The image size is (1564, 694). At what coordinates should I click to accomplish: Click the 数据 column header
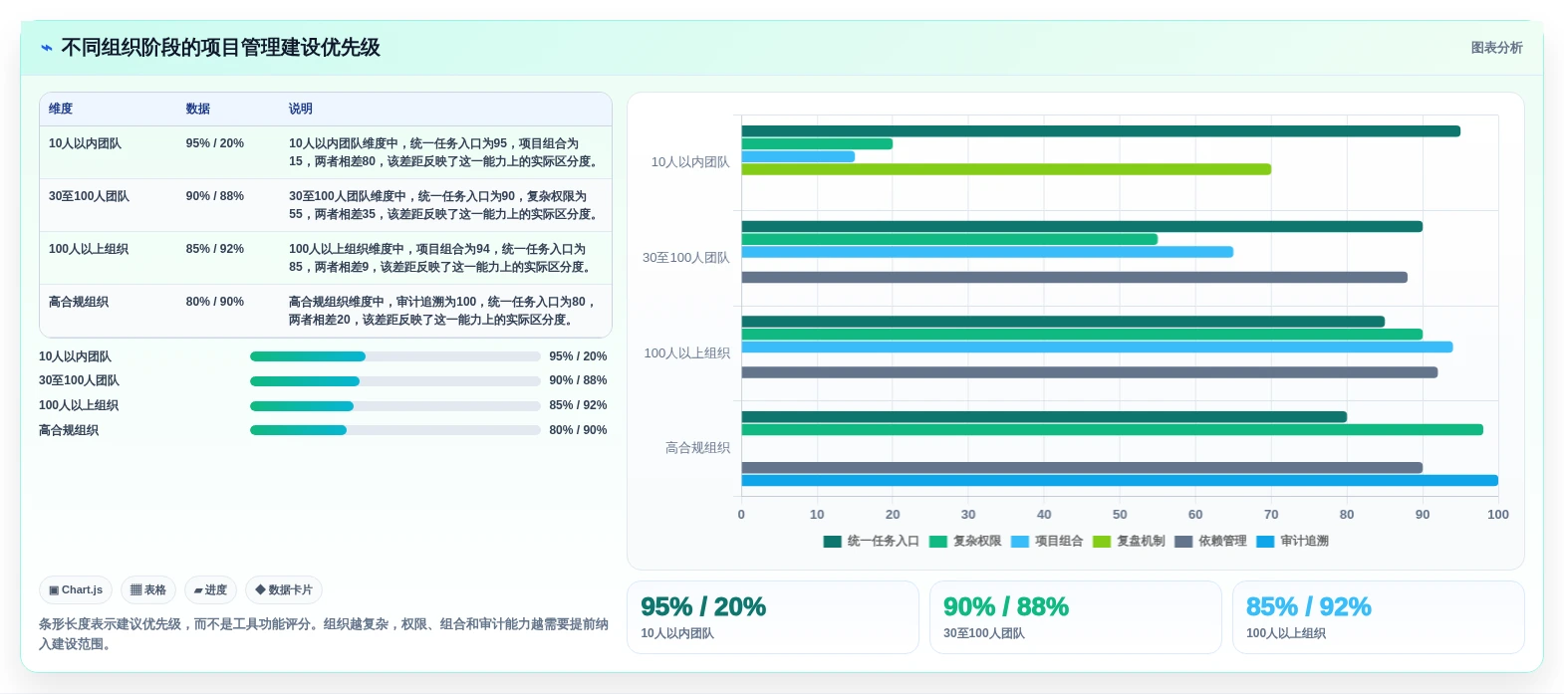tap(198, 109)
